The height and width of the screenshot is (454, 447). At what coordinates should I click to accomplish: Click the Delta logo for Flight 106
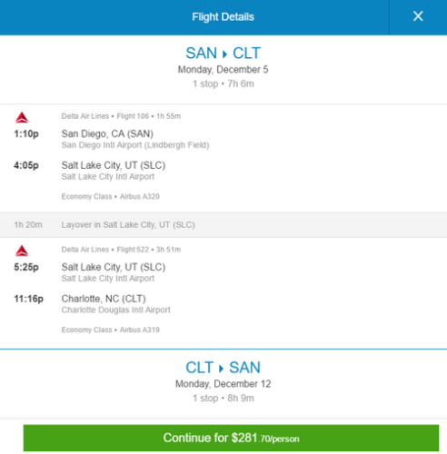(x=22, y=117)
